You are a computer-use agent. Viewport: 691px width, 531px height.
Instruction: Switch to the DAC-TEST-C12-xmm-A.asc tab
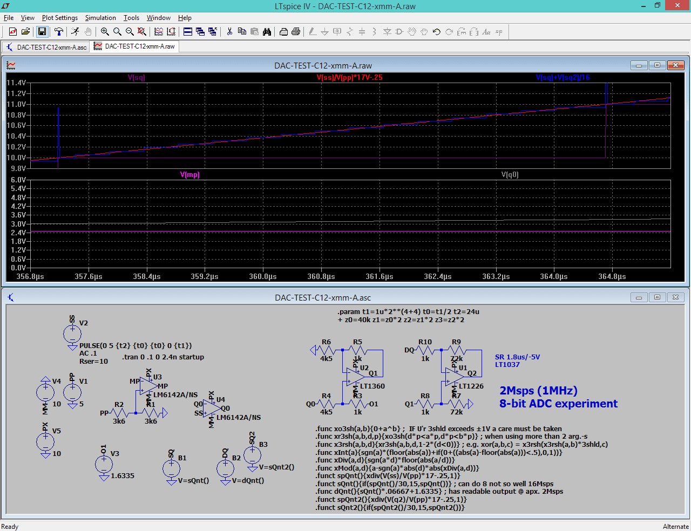[46, 46]
